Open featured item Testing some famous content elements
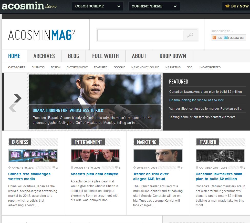The image size is (250, 223). coord(202,117)
